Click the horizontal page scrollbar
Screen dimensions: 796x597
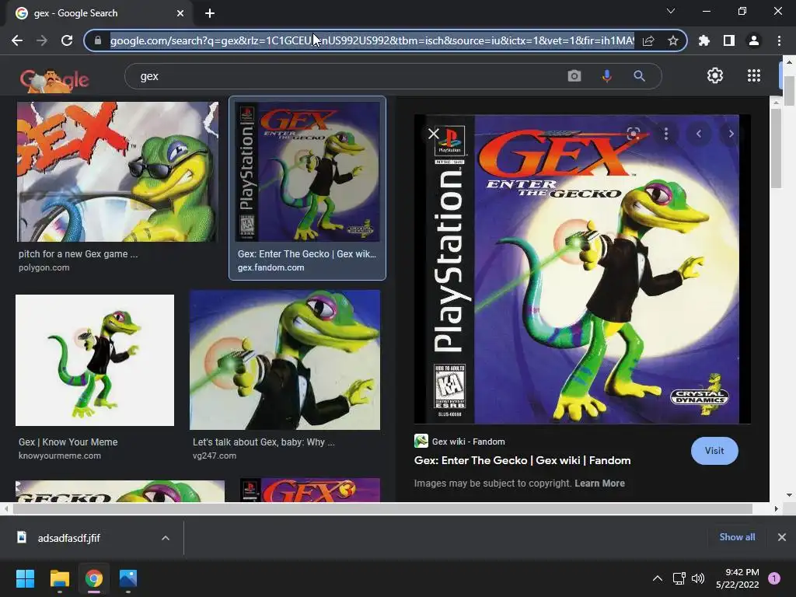(382, 508)
